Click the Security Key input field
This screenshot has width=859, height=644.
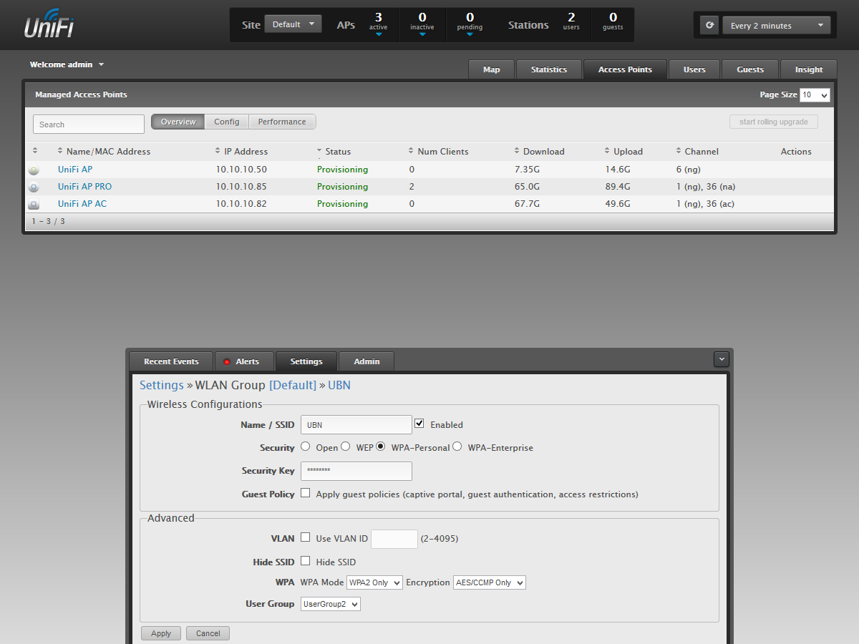click(x=356, y=471)
